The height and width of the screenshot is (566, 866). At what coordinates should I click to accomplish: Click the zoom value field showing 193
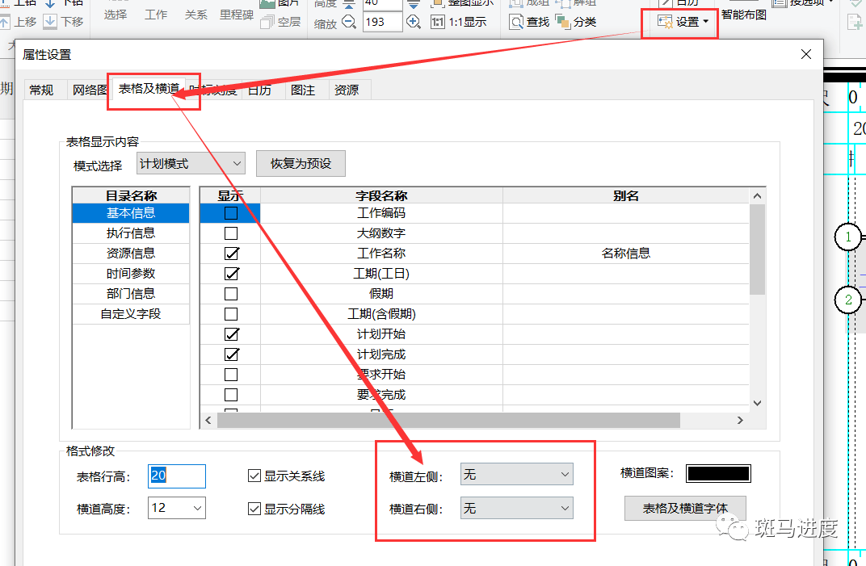click(x=382, y=22)
